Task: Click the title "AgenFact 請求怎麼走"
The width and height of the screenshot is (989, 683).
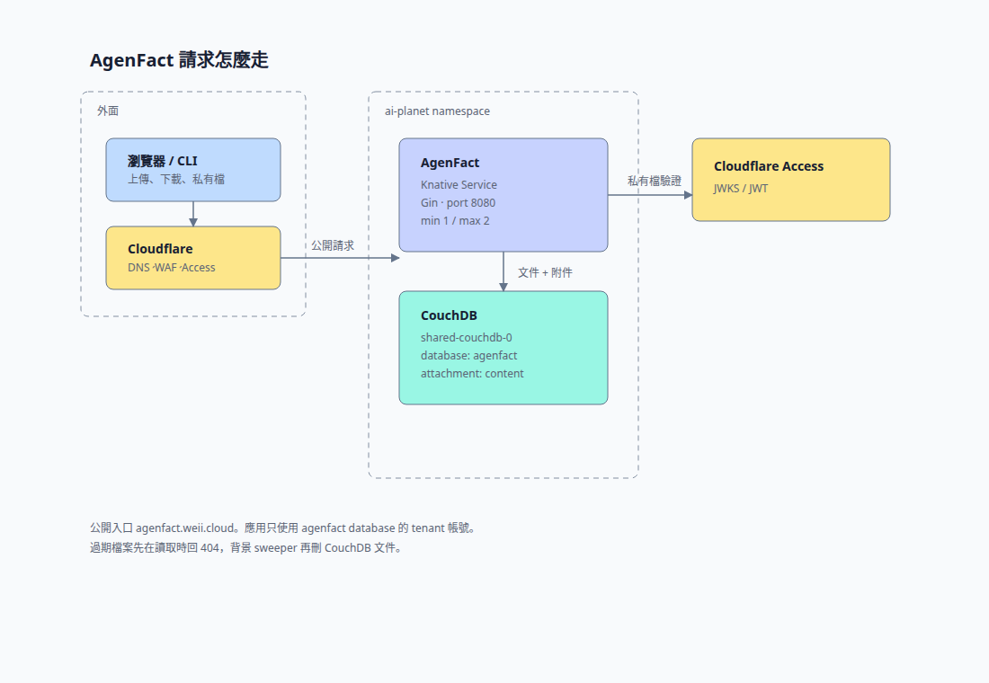Action: [179, 60]
